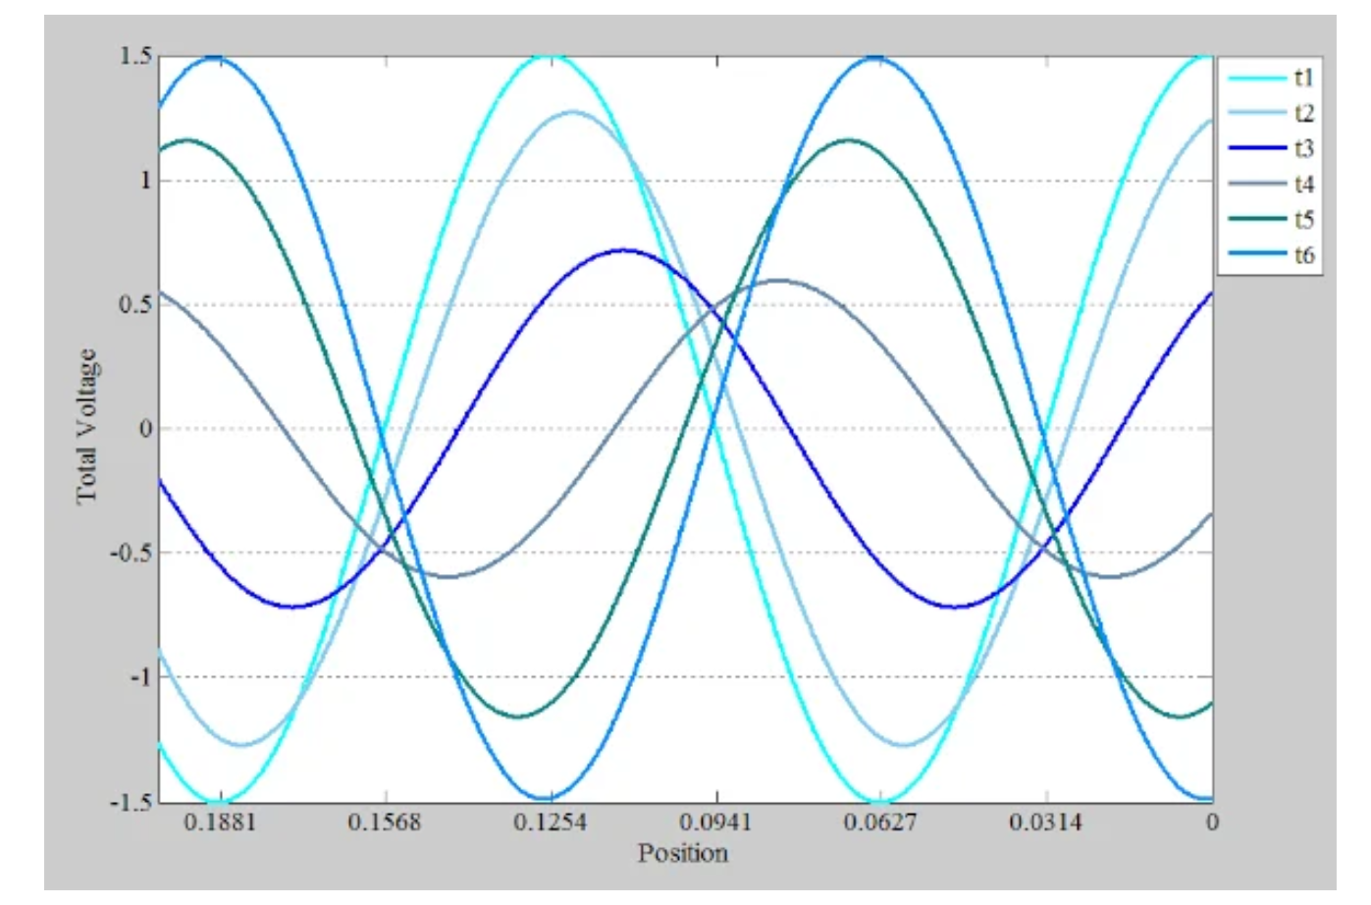Screen dimensions: 1371x905
Task: Click the 0.1881 x-axis tick label
Action: click(x=220, y=823)
